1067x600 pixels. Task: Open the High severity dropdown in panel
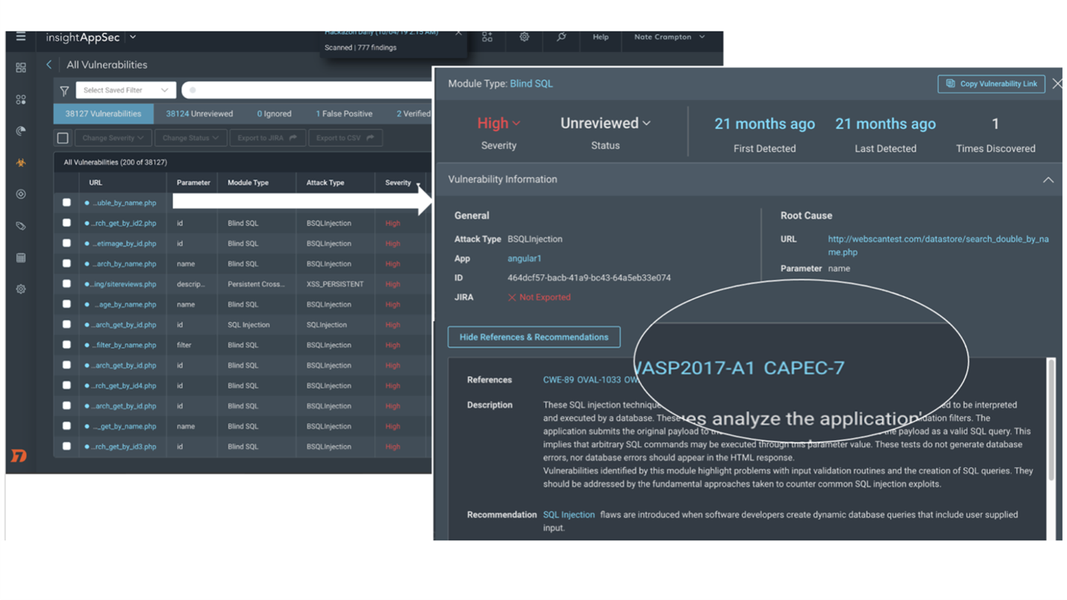(x=498, y=123)
